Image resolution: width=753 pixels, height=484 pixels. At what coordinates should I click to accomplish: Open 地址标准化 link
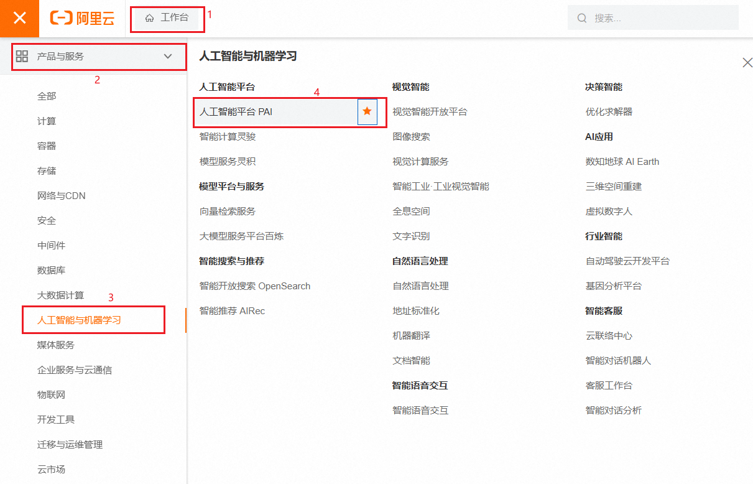pos(416,311)
